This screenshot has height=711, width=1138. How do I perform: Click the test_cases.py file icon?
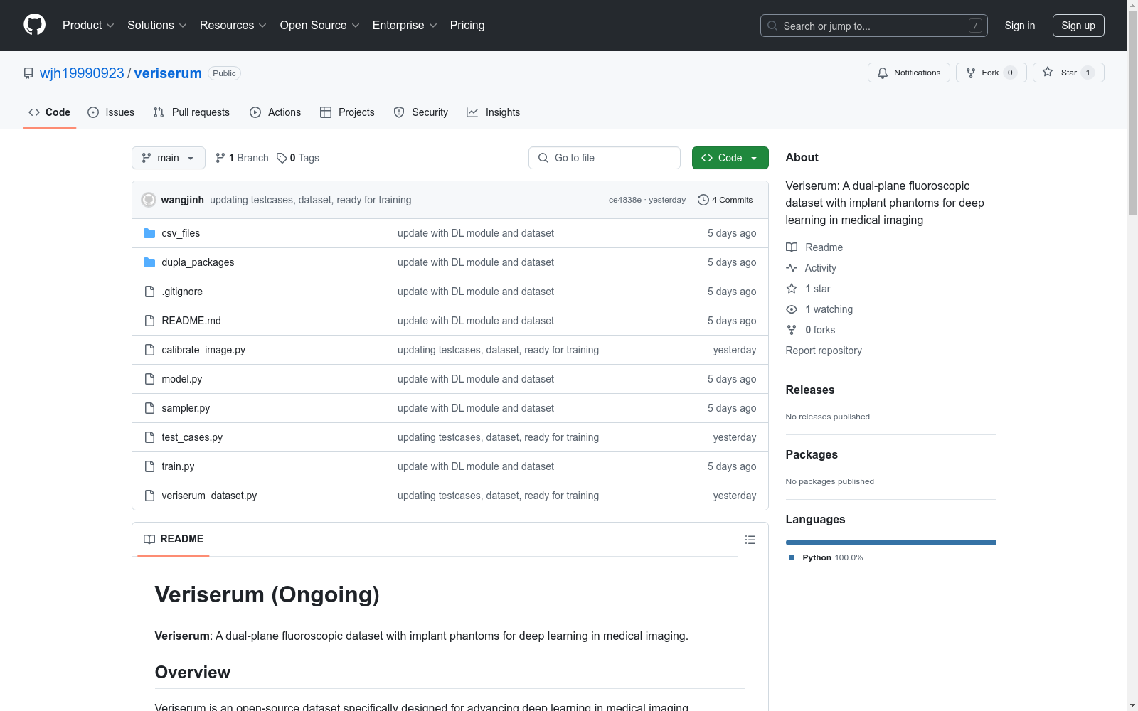click(x=149, y=437)
